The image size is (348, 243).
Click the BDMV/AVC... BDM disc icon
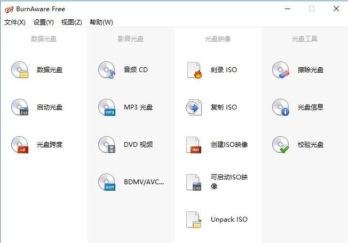[107, 182]
